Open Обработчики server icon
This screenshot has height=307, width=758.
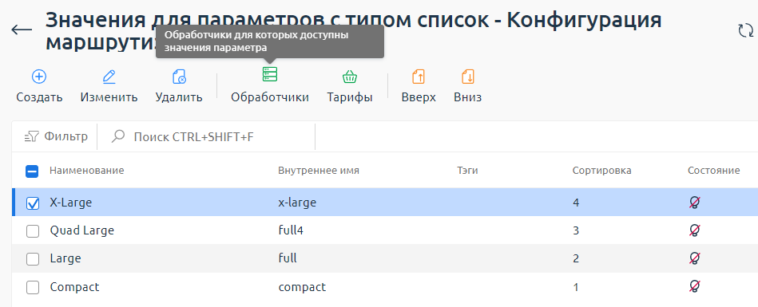(x=270, y=74)
